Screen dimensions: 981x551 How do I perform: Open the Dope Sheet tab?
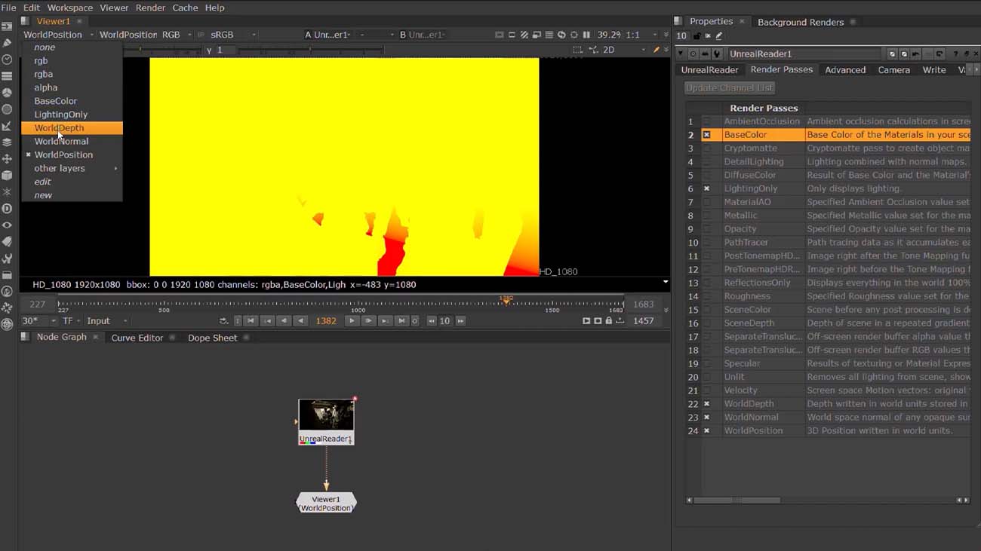(x=212, y=338)
